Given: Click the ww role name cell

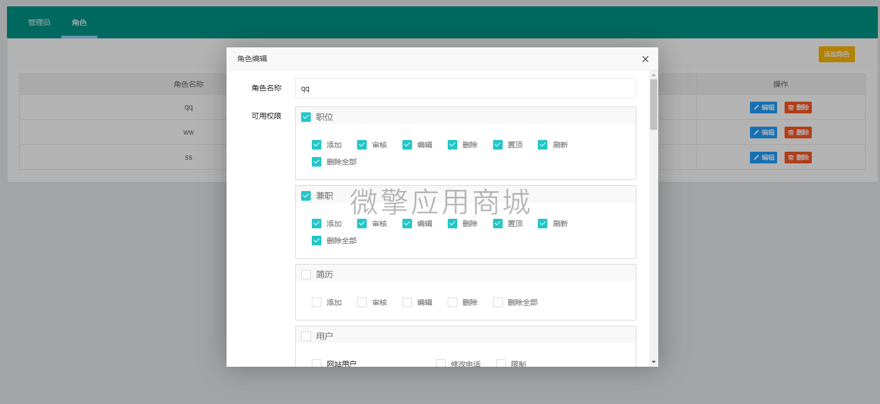Looking at the screenshot, I should pyautogui.click(x=189, y=133).
